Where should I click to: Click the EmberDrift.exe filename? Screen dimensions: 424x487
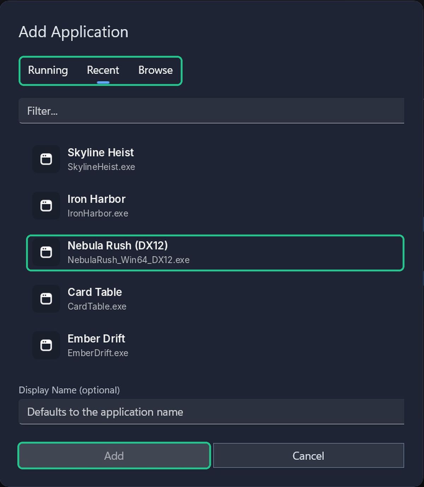(98, 353)
